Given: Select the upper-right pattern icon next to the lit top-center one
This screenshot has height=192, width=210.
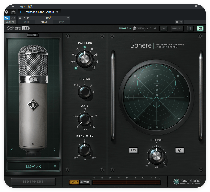Looking at the screenshot, I should click(92, 49).
